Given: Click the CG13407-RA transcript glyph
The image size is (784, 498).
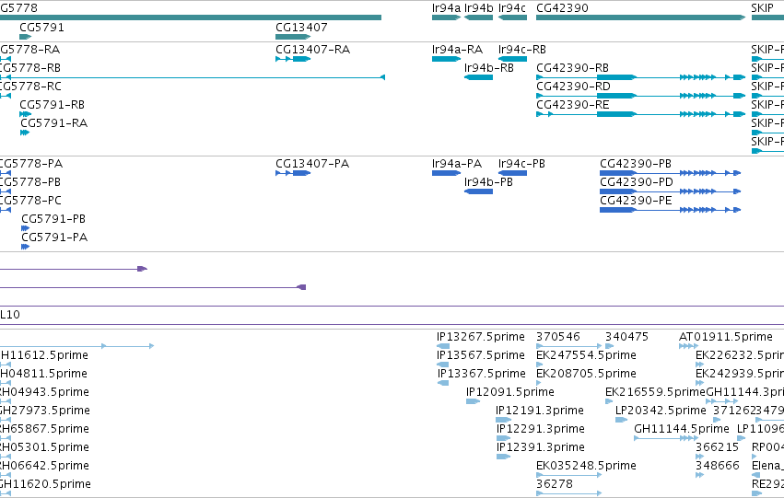Looking at the screenshot, I should pyautogui.click(x=293, y=59).
